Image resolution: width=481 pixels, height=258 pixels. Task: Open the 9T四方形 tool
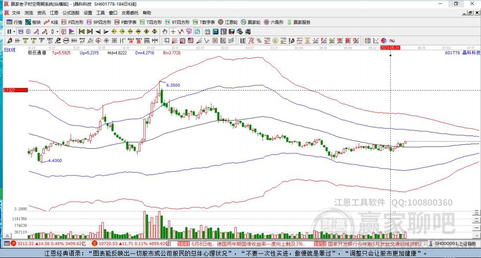click(177, 22)
